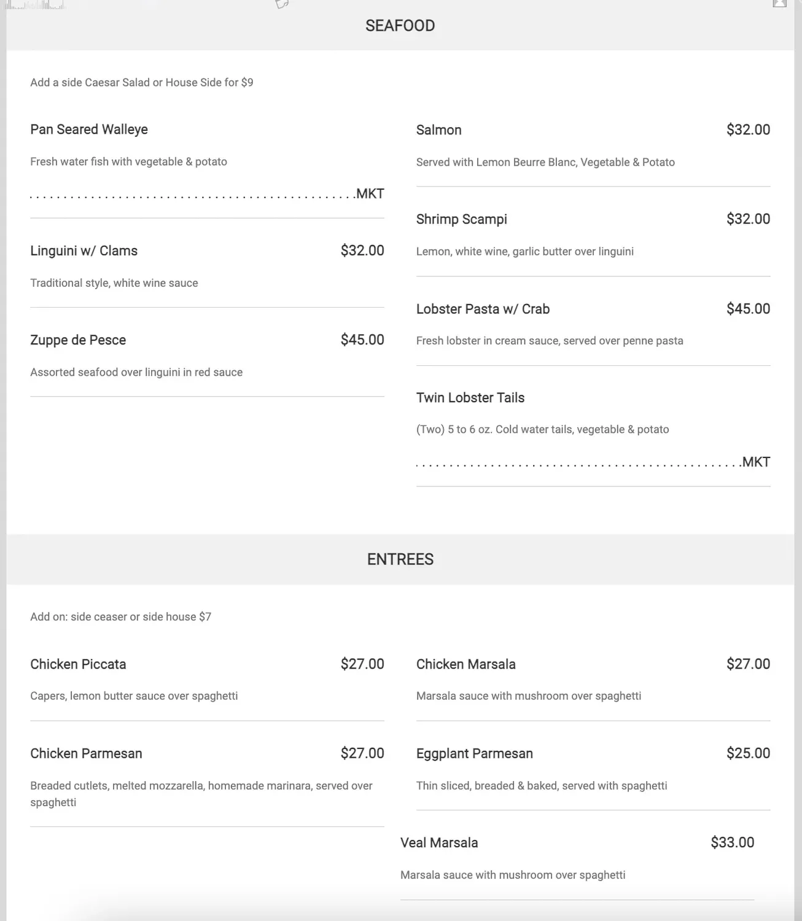Screen dimensions: 802x921
Task: Open the Salmon menu item
Action: click(438, 130)
